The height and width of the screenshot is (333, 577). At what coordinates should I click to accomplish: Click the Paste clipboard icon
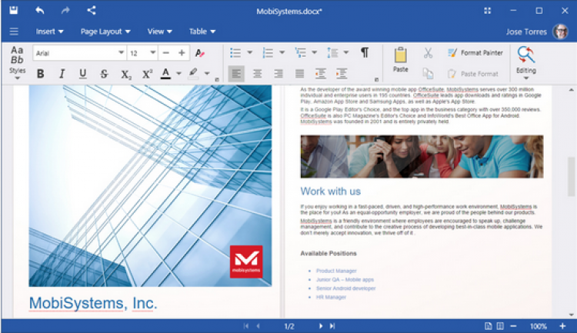pyautogui.click(x=400, y=60)
